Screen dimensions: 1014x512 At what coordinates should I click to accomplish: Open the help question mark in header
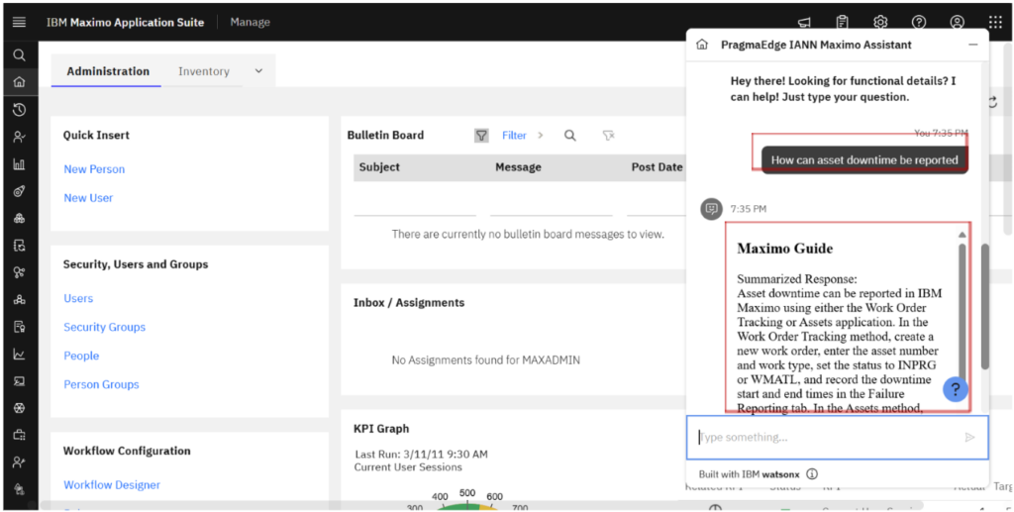(x=919, y=22)
